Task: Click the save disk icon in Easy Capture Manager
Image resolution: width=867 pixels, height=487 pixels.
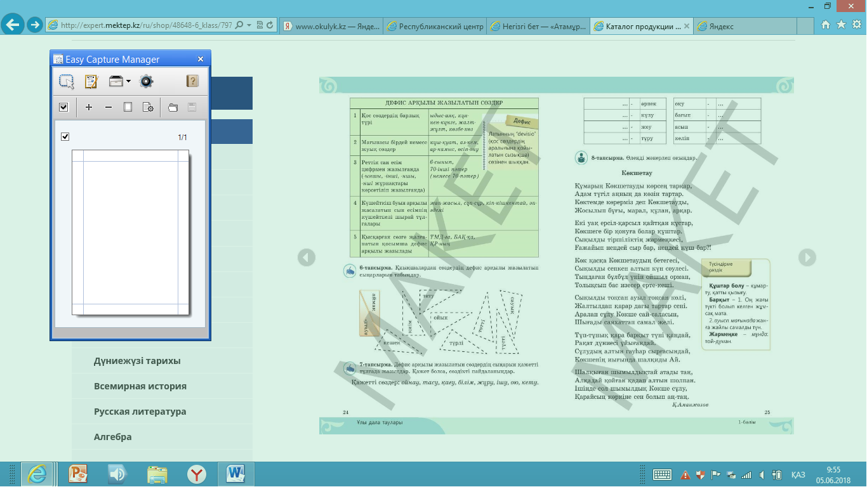Action: click(x=192, y=107)
